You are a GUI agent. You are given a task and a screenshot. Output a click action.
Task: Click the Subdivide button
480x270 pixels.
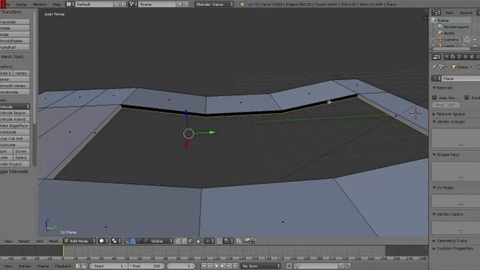pos(14,132)
